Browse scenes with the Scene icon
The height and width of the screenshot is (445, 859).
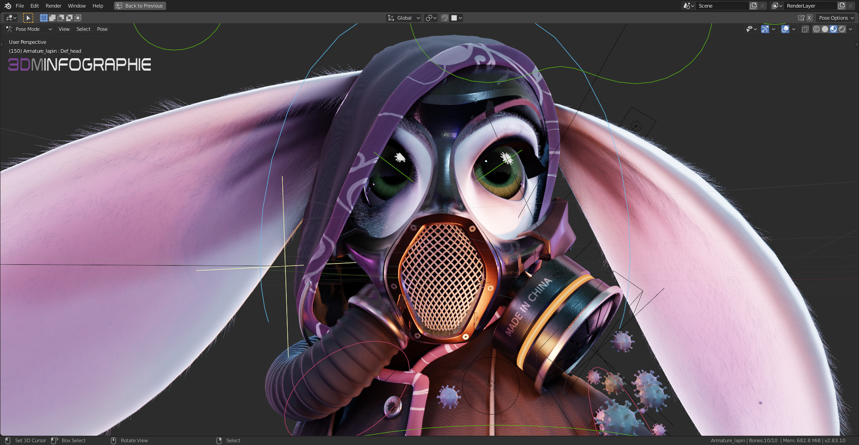[x=689, y=6]
